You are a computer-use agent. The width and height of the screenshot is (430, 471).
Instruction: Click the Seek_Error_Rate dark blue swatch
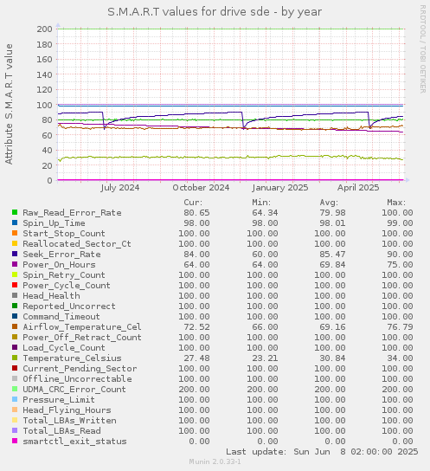click(x=15, y=254)
